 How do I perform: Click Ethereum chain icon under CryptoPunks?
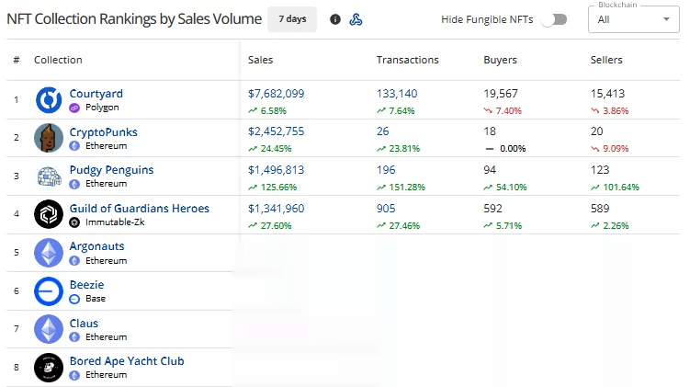(74, 146)
